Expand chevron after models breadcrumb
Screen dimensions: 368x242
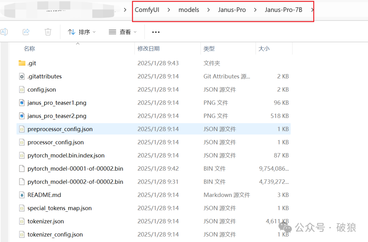[209, 10]
